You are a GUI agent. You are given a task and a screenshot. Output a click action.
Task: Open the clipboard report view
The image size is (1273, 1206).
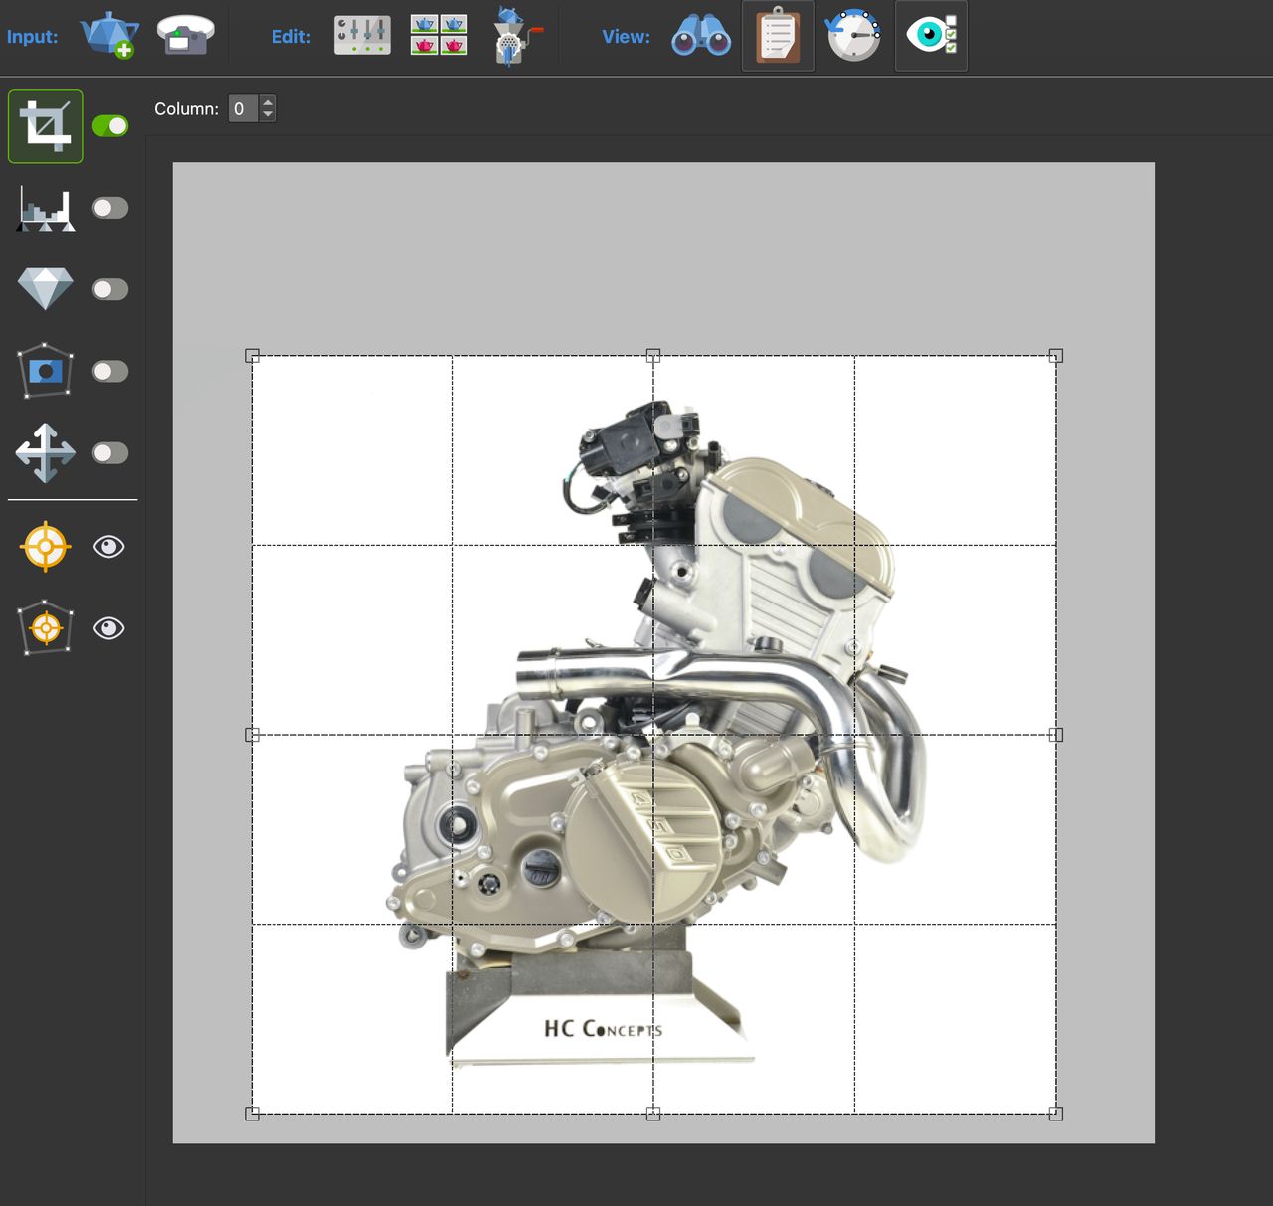coord(777,36)
